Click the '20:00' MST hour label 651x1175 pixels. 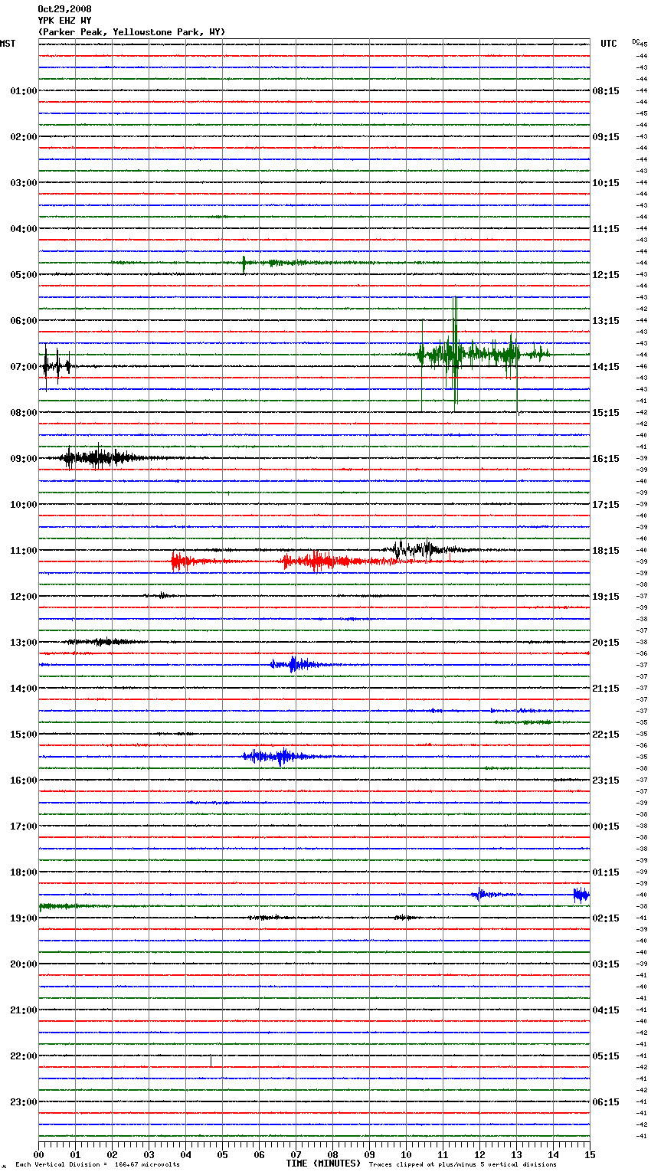[x=24, y=964]
